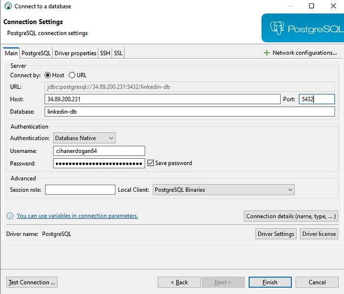Close the Connect to a database dialog
Image resolution: width=344 pixels, height=294 pixels.
[x=333, y=6]
